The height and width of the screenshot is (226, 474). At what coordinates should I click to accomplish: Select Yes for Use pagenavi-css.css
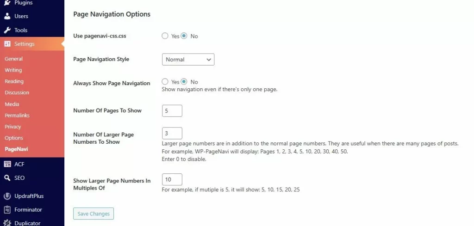click(x=165, y=36)
